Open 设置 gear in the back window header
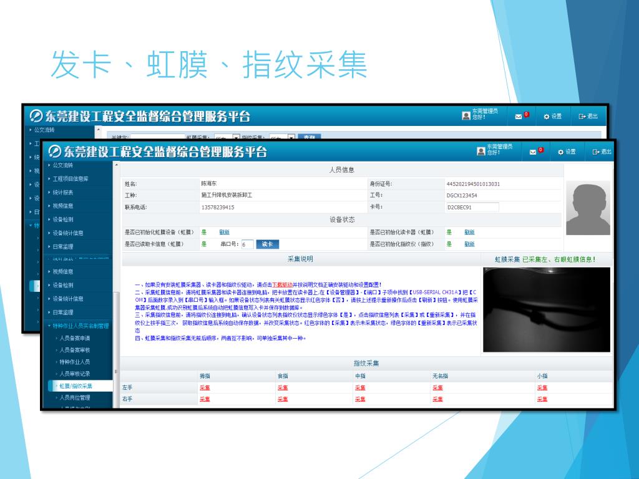Viewport: 639px width, 479px height. coord(552,116)
